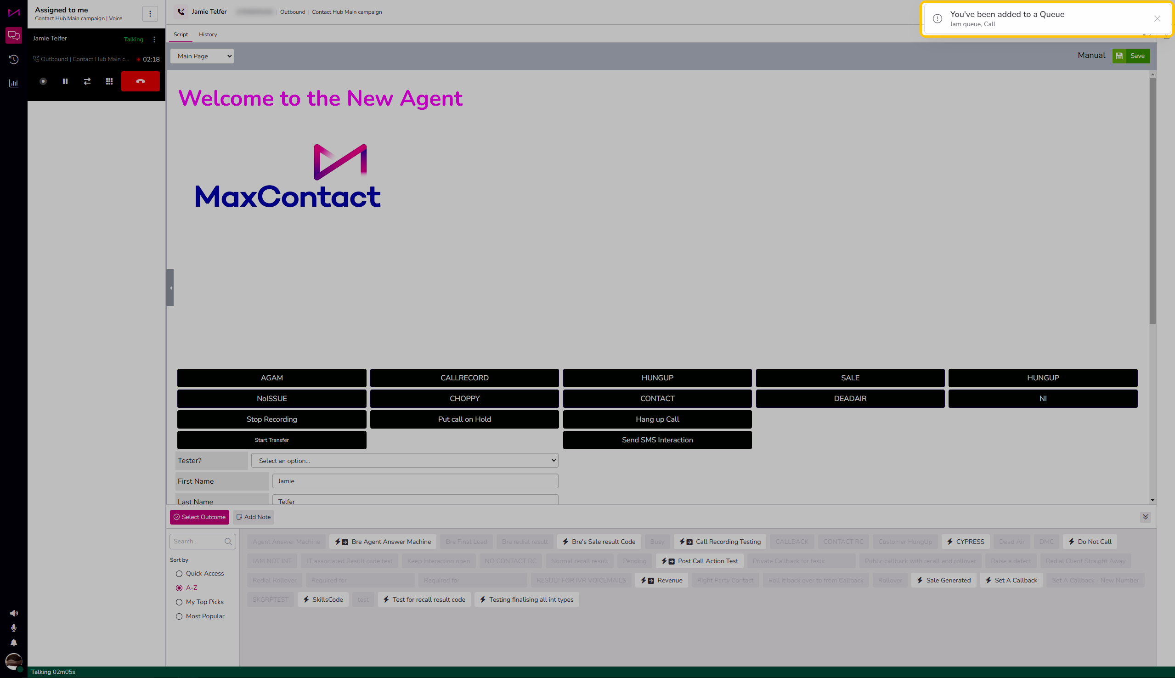Image resolution: width=1175 pixels, height=678 pixels.
Task: Open the Tester select option dropdown
Action: pyautogui.click(x=405, y=461)
